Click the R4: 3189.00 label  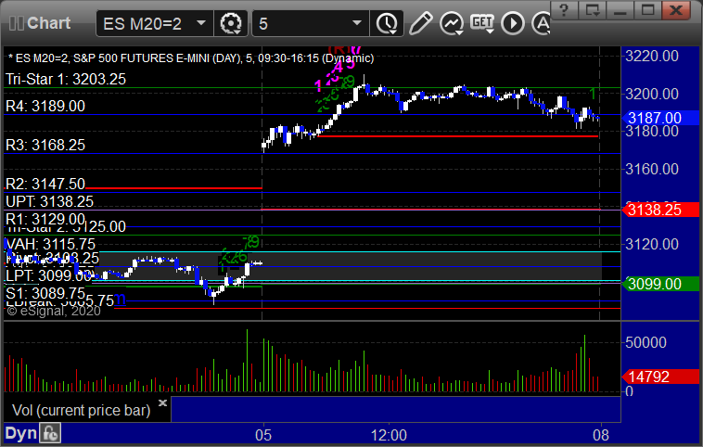45,107
